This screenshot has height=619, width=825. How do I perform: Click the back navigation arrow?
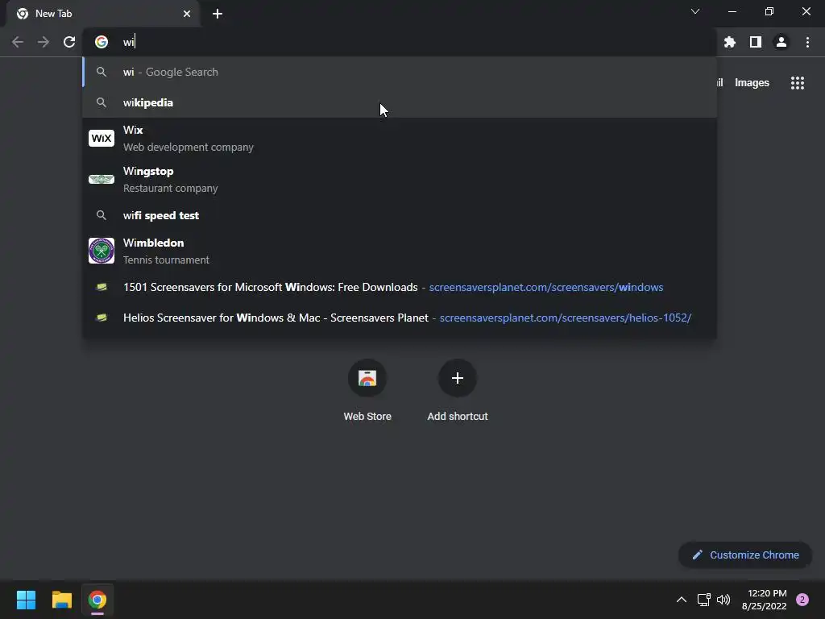pyautogui.click(x=18, y=42)
